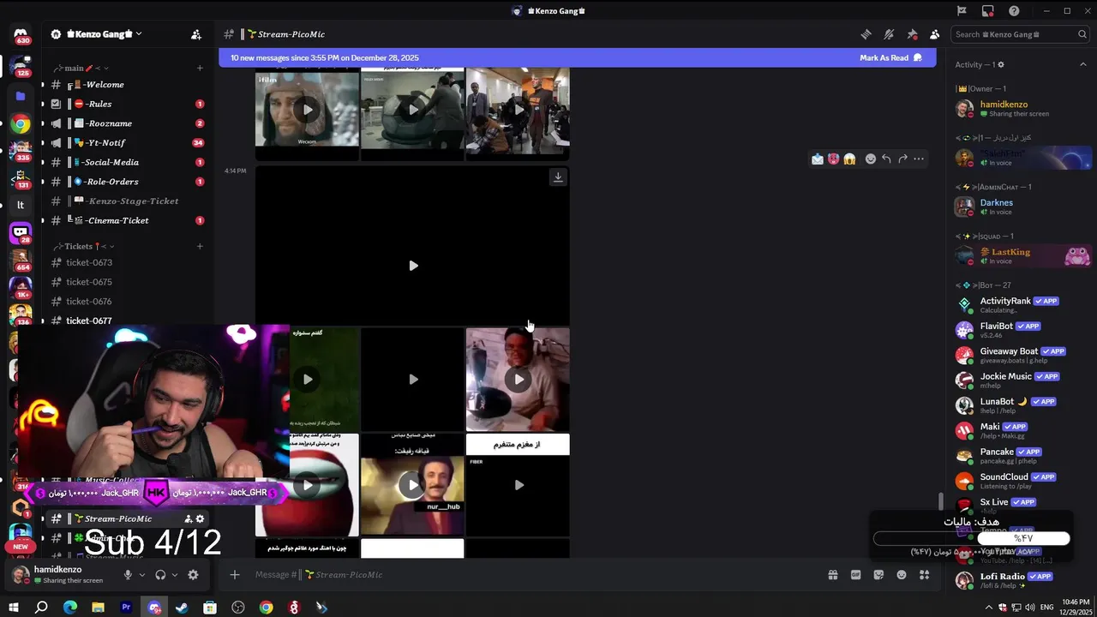1097x617 pixels.
Task: Open Add Reaction smiley in message toolbar
Action: click(x=871, y=159)
